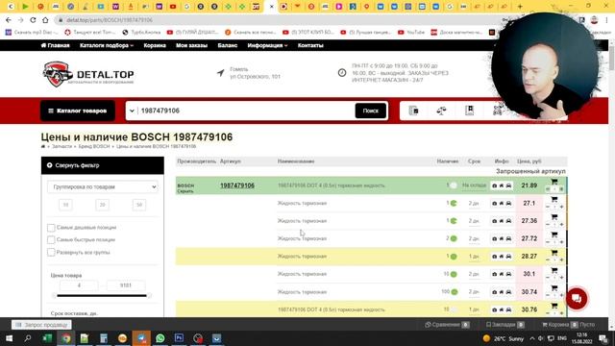Open Telegram from the taskbar

(x=141, y=338)
